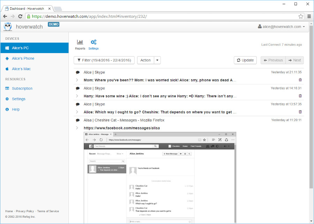Open the Facebook messages screenshot thumbnail
This screenshot has height=224, width=314.
[160, 177]
